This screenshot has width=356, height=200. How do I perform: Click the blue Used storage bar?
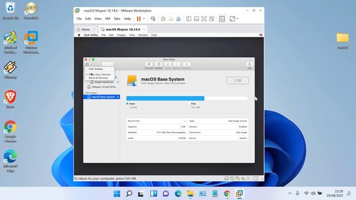coord(165,98)
